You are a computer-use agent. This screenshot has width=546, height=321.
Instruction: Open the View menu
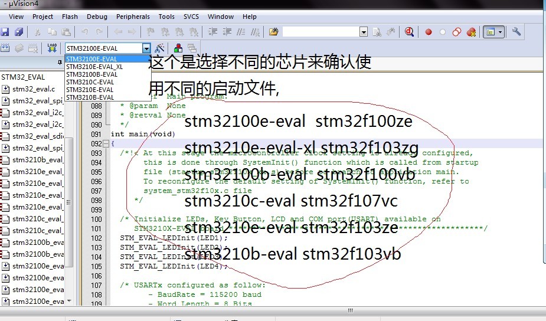coord(16,17)
